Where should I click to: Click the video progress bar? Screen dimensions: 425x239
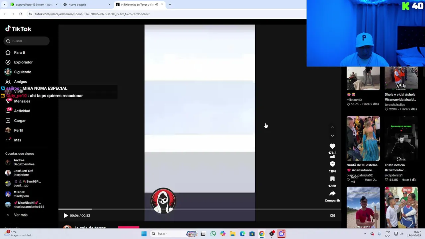tap(200, 209)
